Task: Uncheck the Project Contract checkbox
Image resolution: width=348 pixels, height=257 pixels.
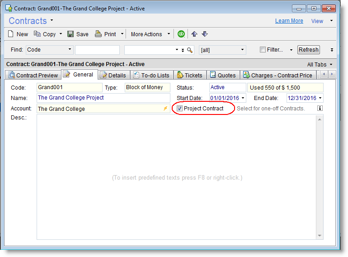Action: coord(180,109)
